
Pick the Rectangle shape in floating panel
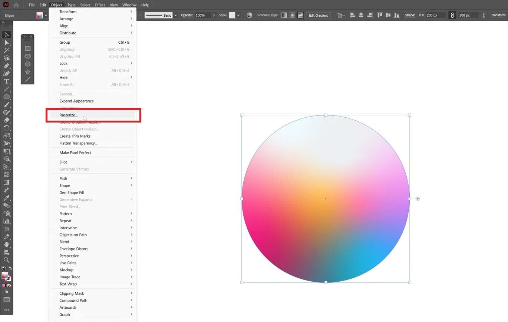(x=27, y=48)
